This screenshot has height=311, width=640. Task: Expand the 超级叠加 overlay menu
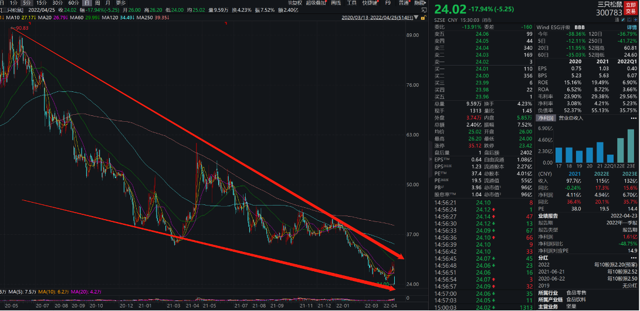(317, 3)
